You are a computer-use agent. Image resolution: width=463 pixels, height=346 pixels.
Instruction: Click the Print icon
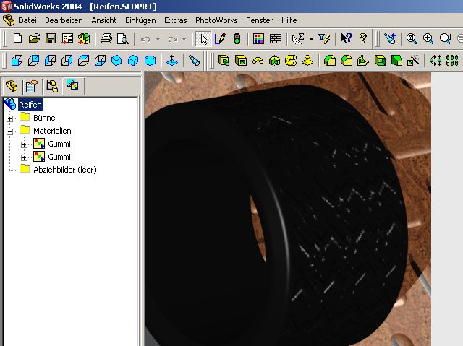pos(106,38)
